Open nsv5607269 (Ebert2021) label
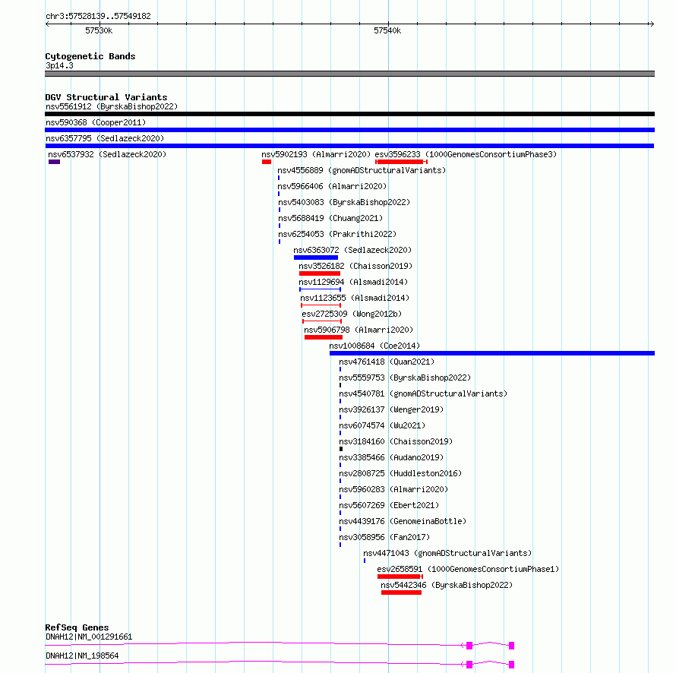 point(389,505)
